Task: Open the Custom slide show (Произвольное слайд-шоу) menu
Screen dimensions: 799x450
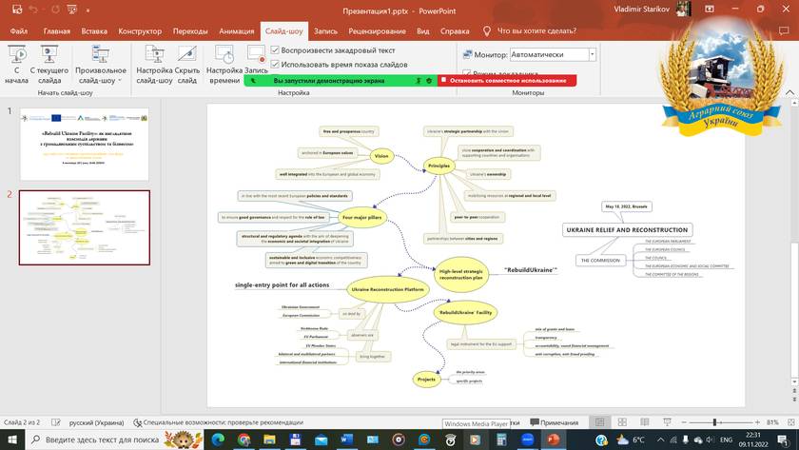Action: tap(101, 64)
